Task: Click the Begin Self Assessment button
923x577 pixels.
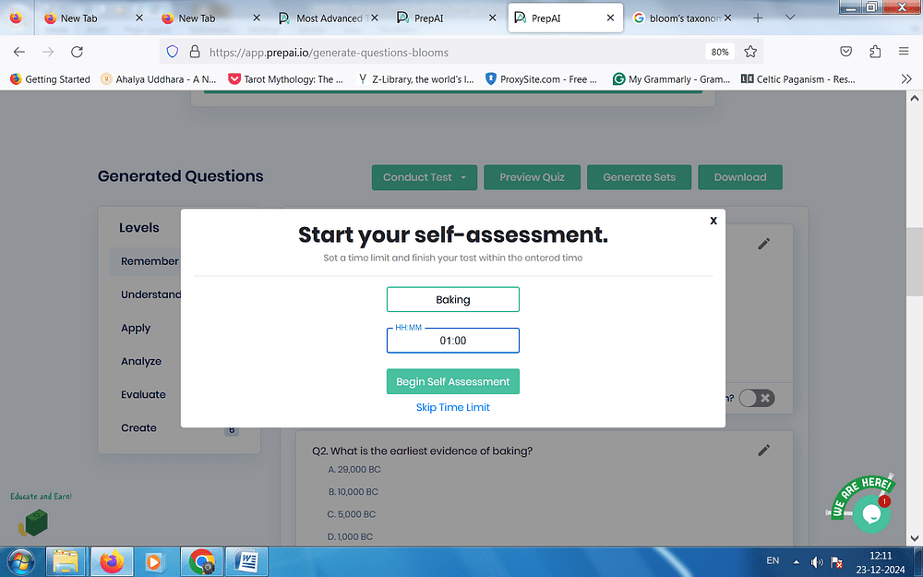Action: click(x=453, y=381)
